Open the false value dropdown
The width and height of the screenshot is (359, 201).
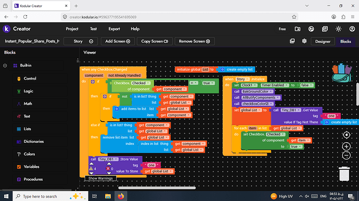(x=306, y=85)
